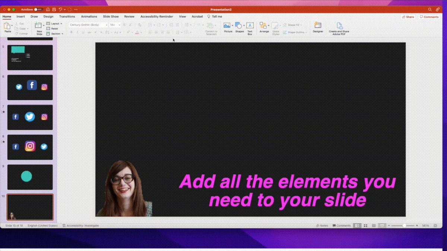447x251 pixels.
Task: Switch to the Animations ribbon tab
Action: tap(89, 16)
